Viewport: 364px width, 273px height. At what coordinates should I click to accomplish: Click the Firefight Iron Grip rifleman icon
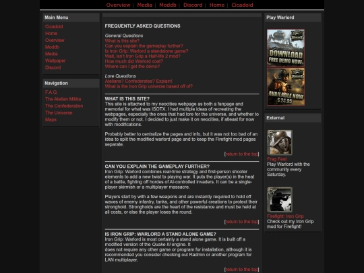pos(280,200)
